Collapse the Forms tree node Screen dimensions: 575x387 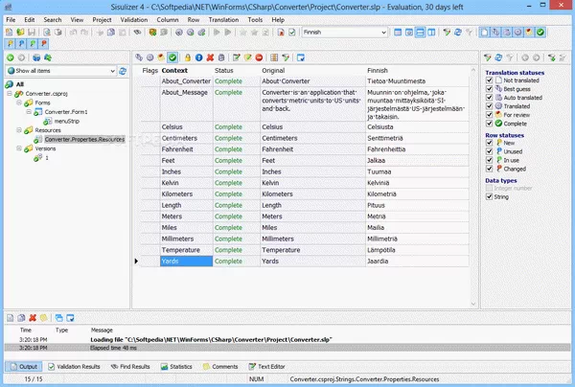click(x=19, y=102)
